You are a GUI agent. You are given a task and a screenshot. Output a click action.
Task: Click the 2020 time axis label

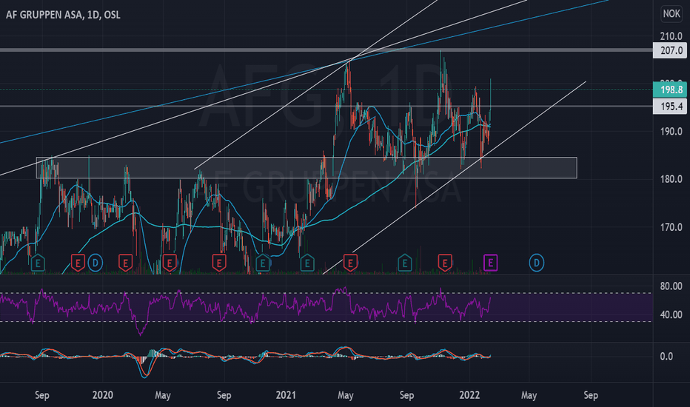coord(102,394)
